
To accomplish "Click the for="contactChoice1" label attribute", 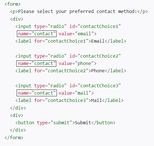I will pos(61,41).
